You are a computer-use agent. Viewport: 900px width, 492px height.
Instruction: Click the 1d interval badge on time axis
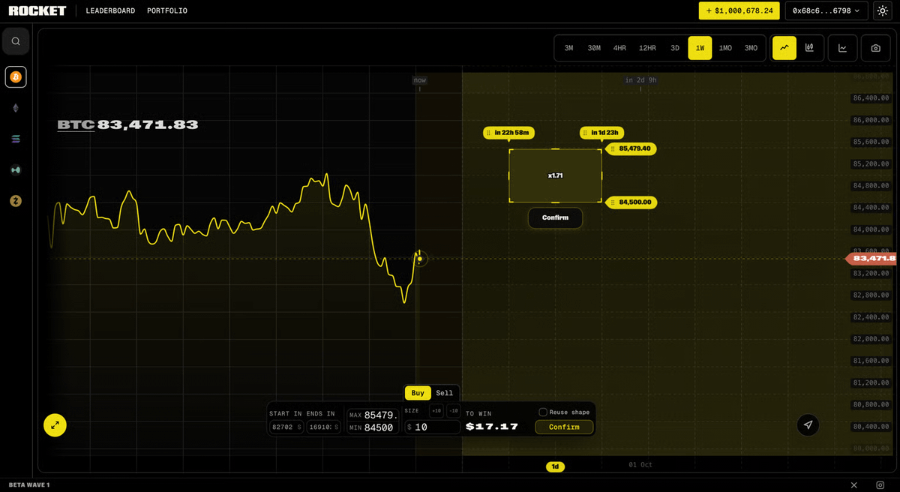tap(555, 466)
